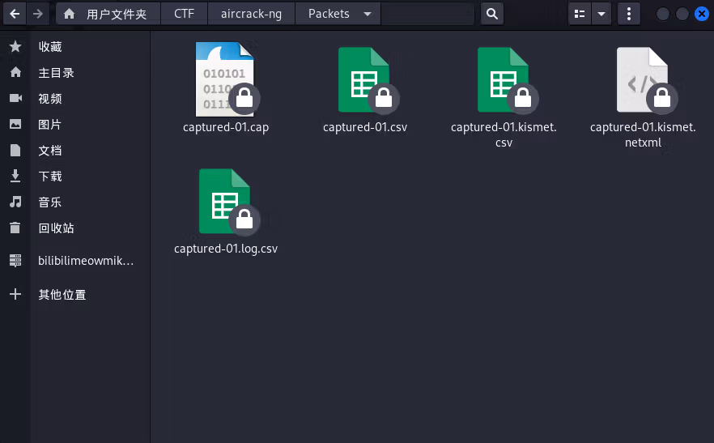Toggle list view layout icon
714x443 pixels.
pos(580,14)
